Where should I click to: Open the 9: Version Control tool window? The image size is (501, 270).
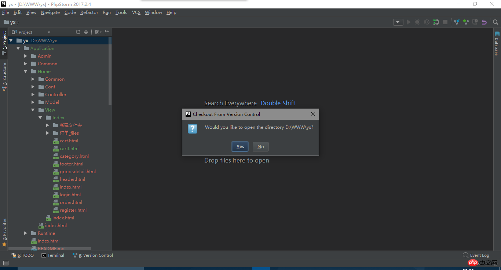[93, 255]
